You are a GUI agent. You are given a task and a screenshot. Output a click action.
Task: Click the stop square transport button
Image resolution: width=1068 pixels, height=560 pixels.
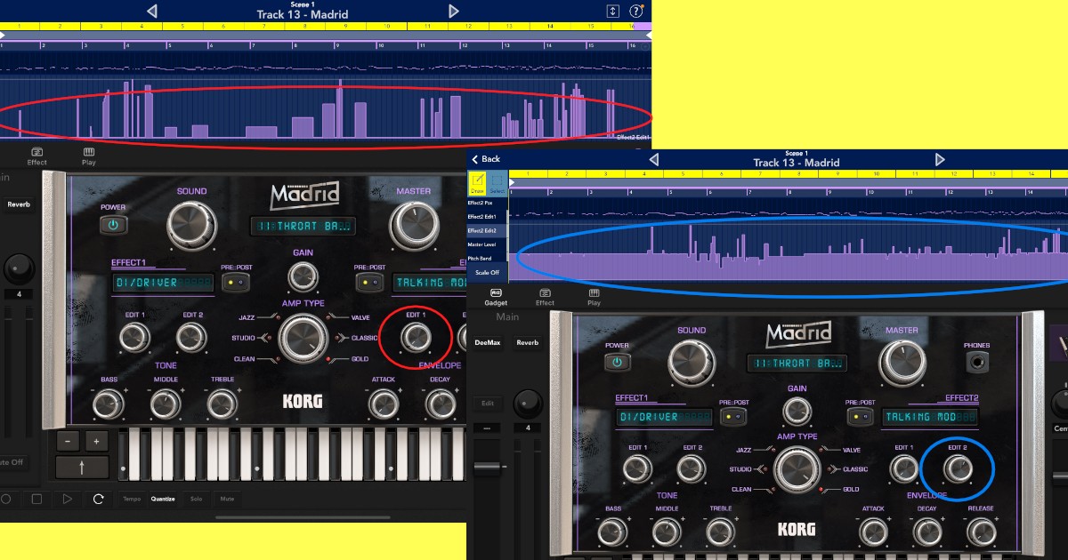36,500
